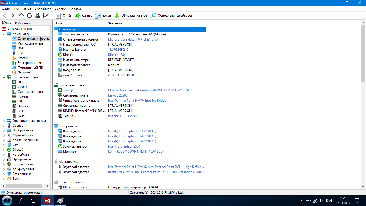Open Обновления драйверов in toolbar
The height and width of the screenshot is (206, 366).
172,16
